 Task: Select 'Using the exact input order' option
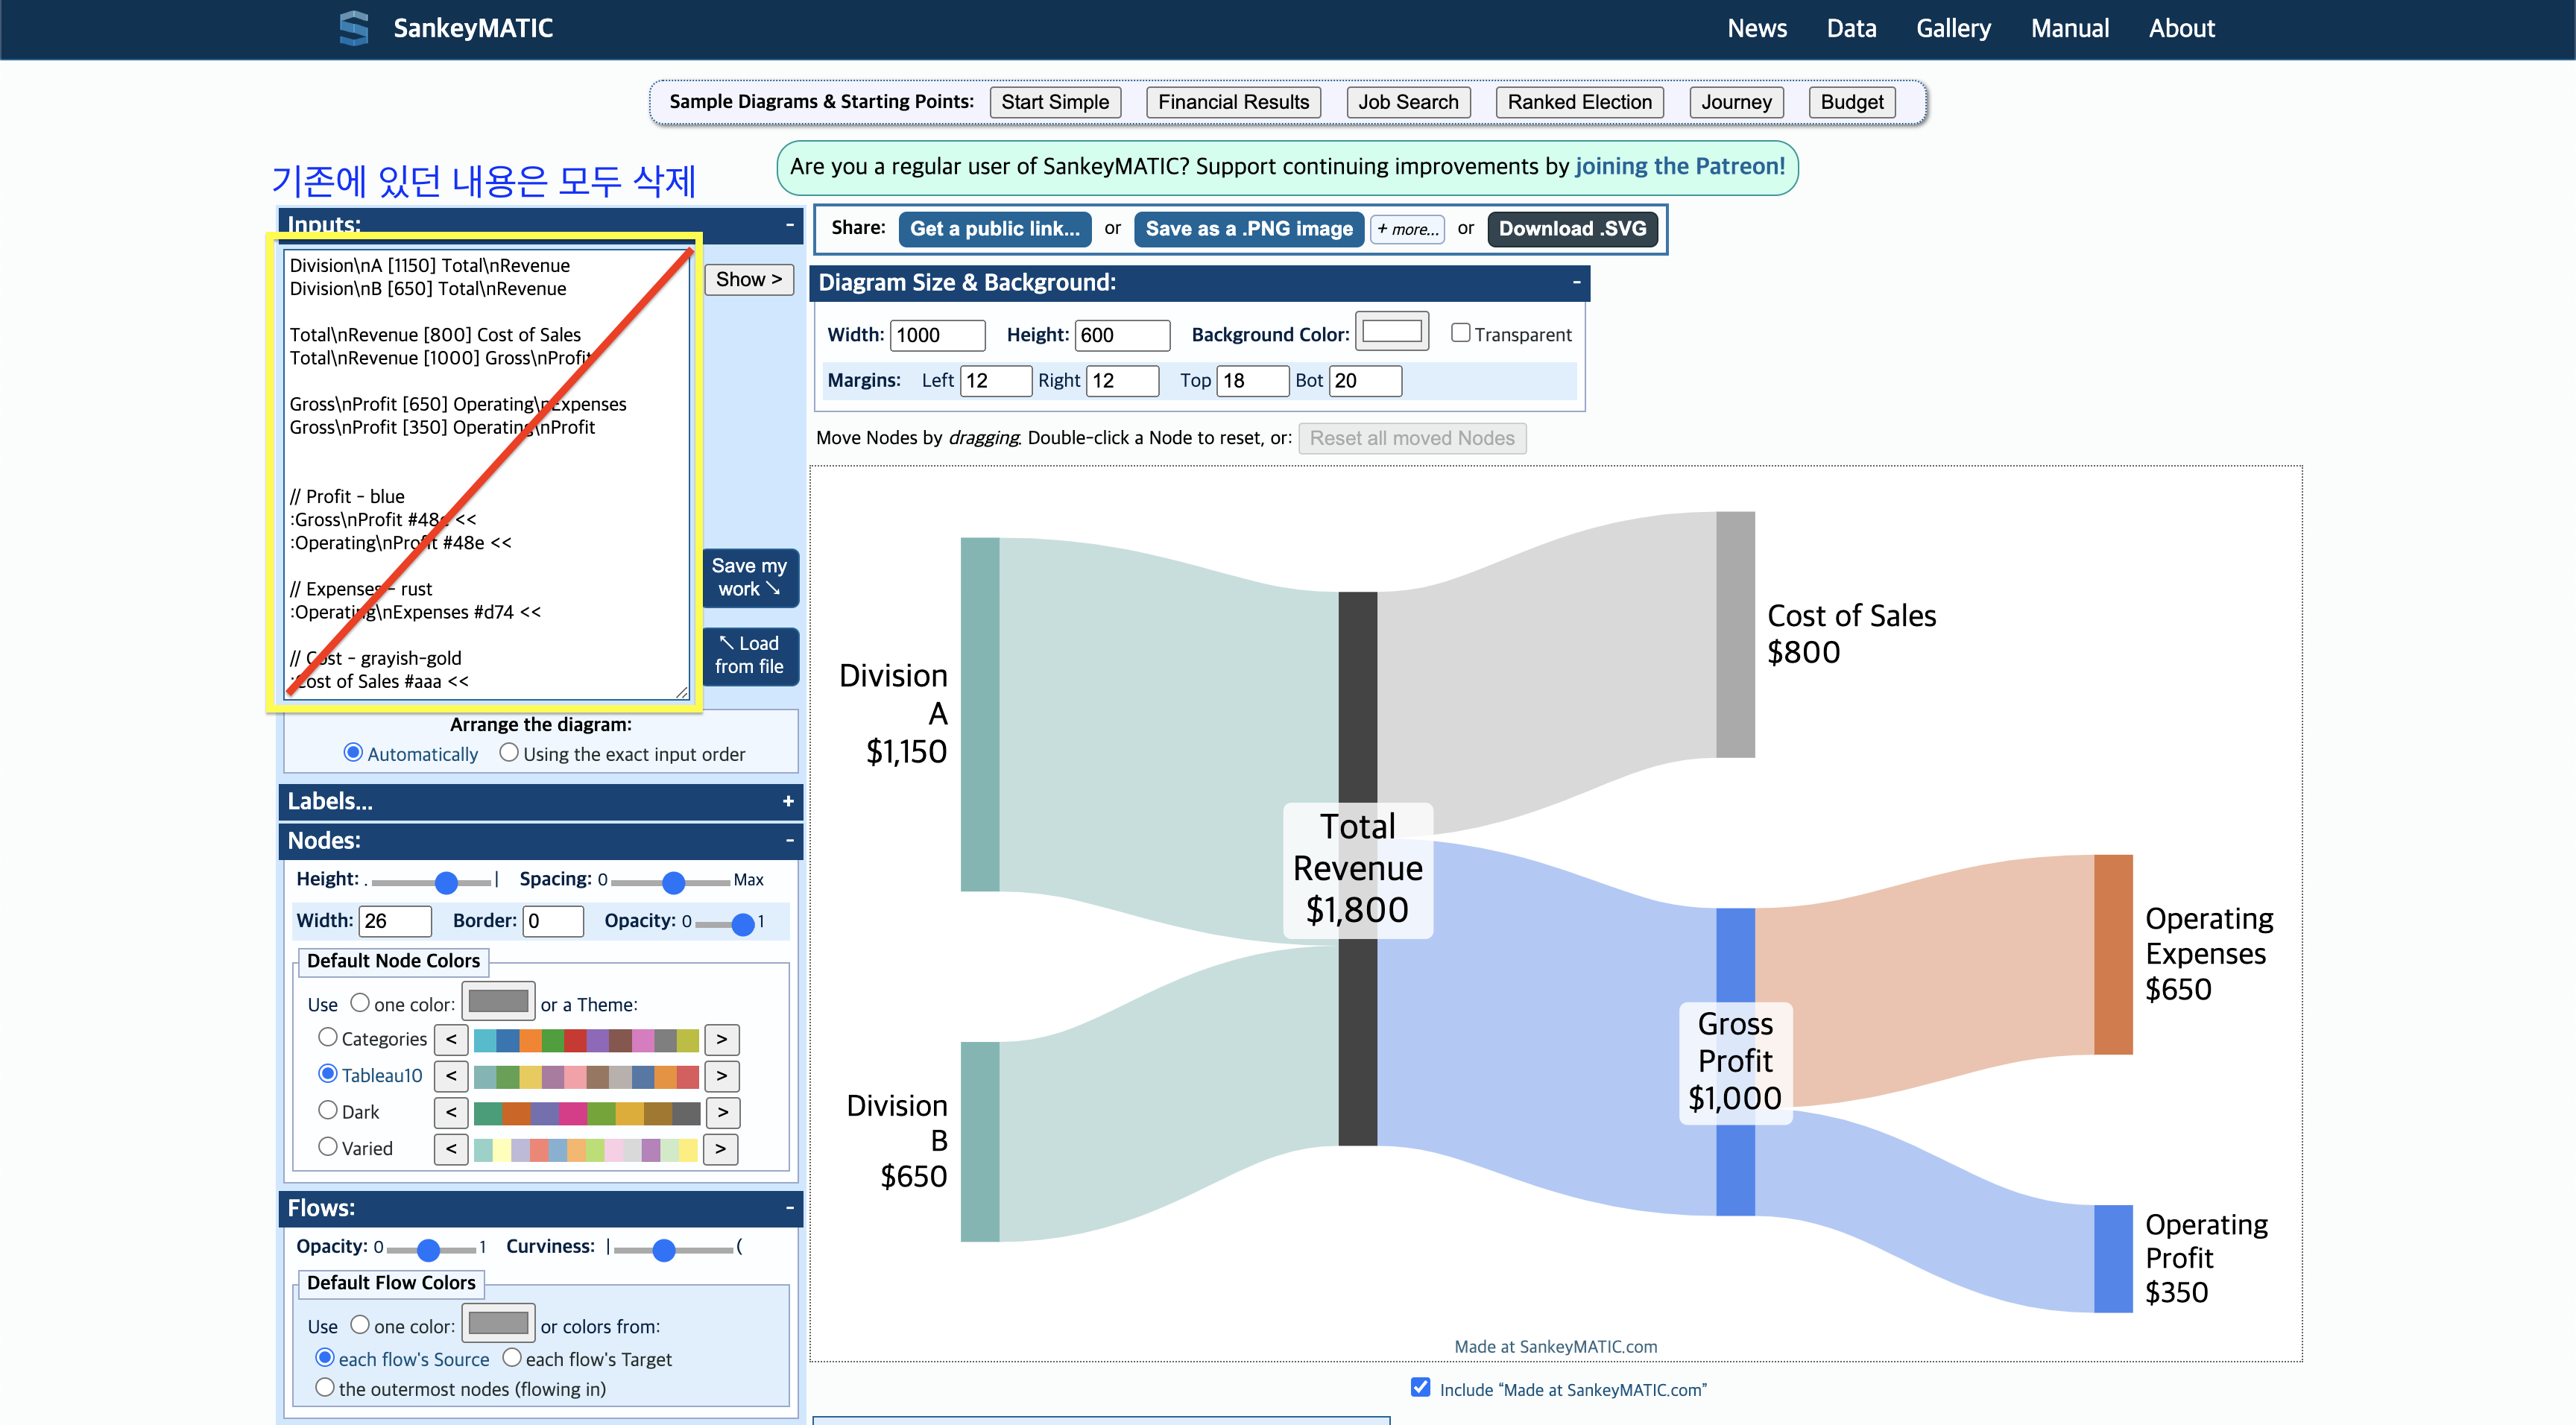[509, 752]
